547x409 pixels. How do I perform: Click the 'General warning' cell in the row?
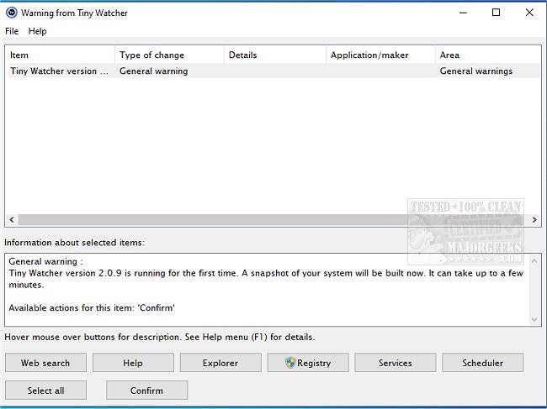click(153, 71)
